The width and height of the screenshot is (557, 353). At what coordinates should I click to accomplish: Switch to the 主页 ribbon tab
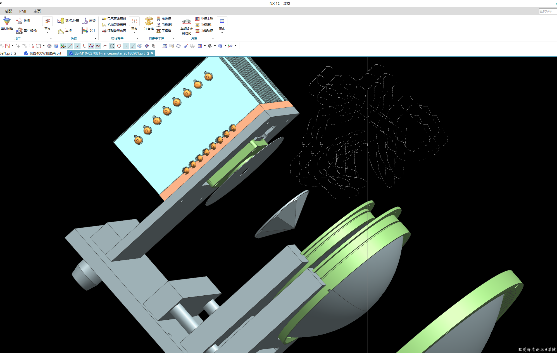[x=37, y=11]
